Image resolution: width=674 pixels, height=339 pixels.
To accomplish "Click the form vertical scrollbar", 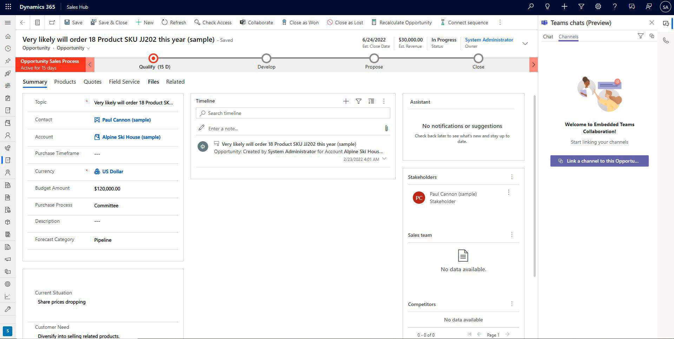I will [x=535, y=185].
